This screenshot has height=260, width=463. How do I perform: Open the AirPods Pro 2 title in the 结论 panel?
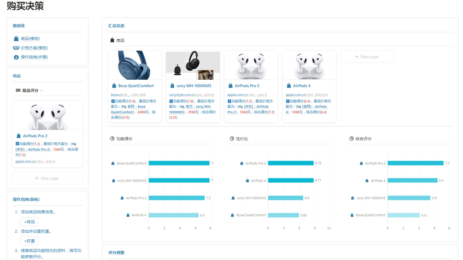[35, 136]
